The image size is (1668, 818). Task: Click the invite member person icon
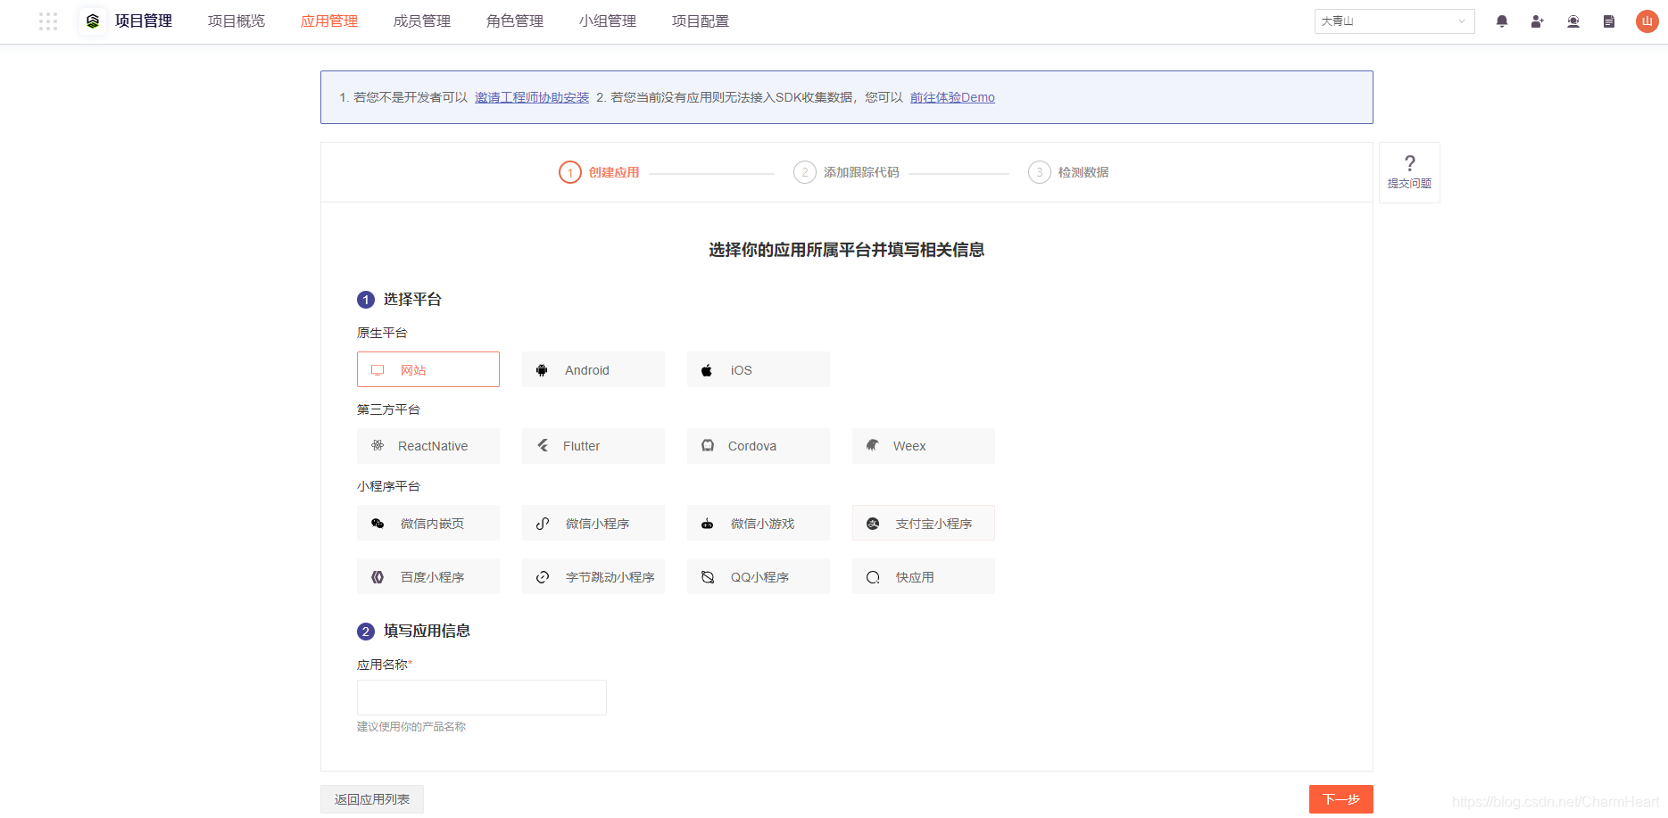click(1538, 21)
